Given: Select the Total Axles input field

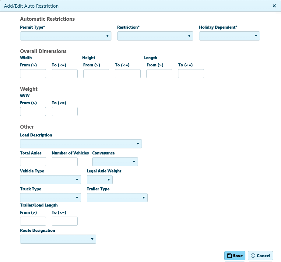Looking at the screenshot, I should [33, 162].
